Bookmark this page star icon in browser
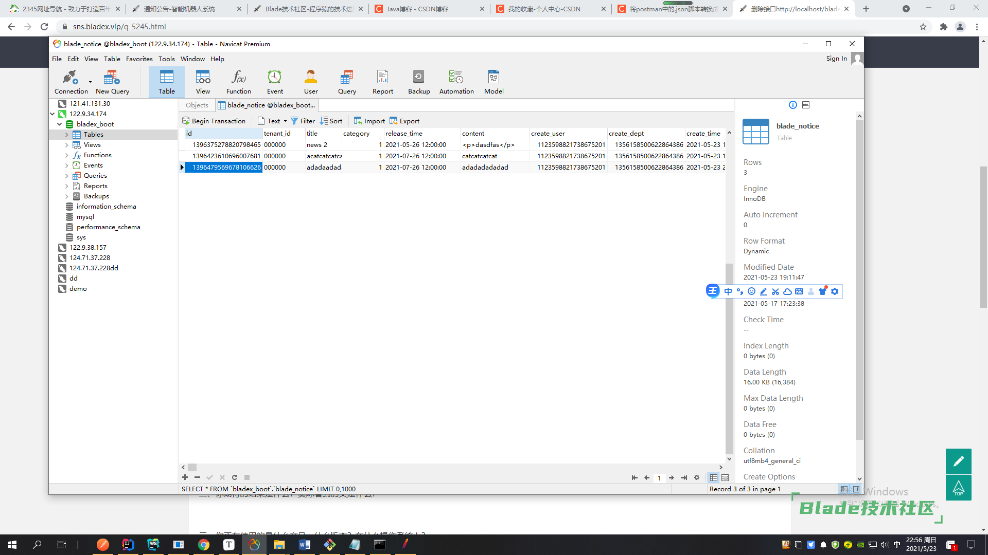Screen dimensions: 988x555 [923, 27]
